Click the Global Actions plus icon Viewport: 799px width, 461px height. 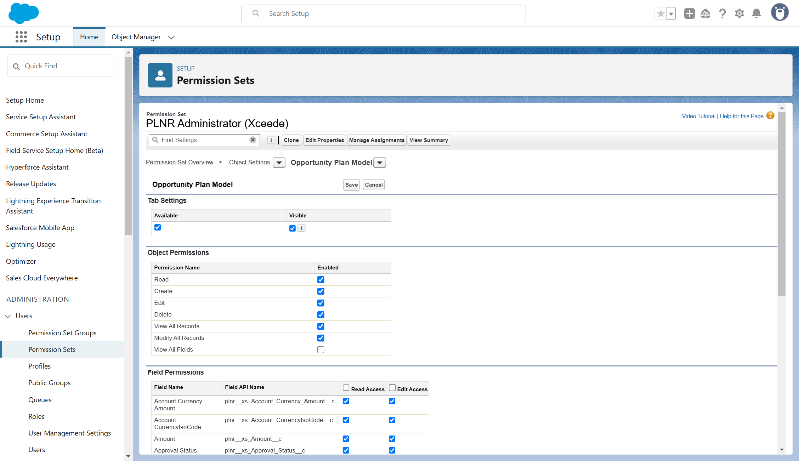689,13
